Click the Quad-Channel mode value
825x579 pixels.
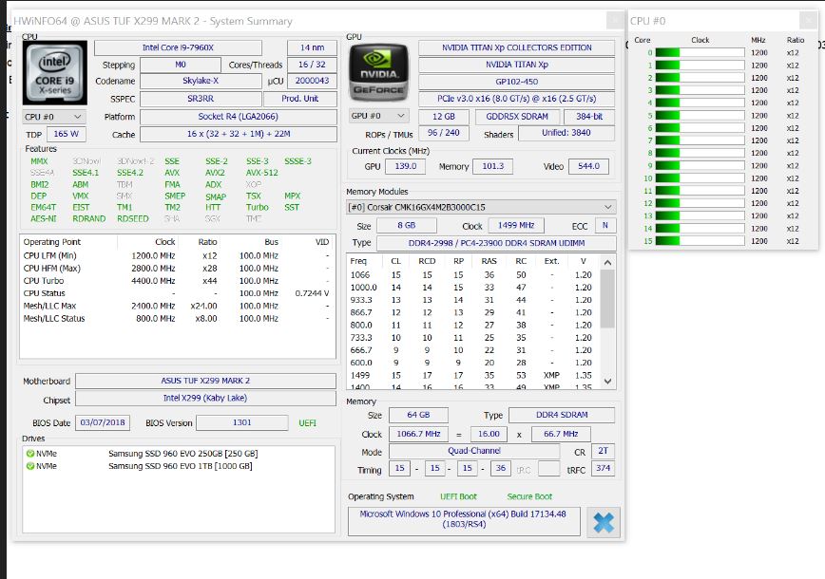click(x=474, y=451)
